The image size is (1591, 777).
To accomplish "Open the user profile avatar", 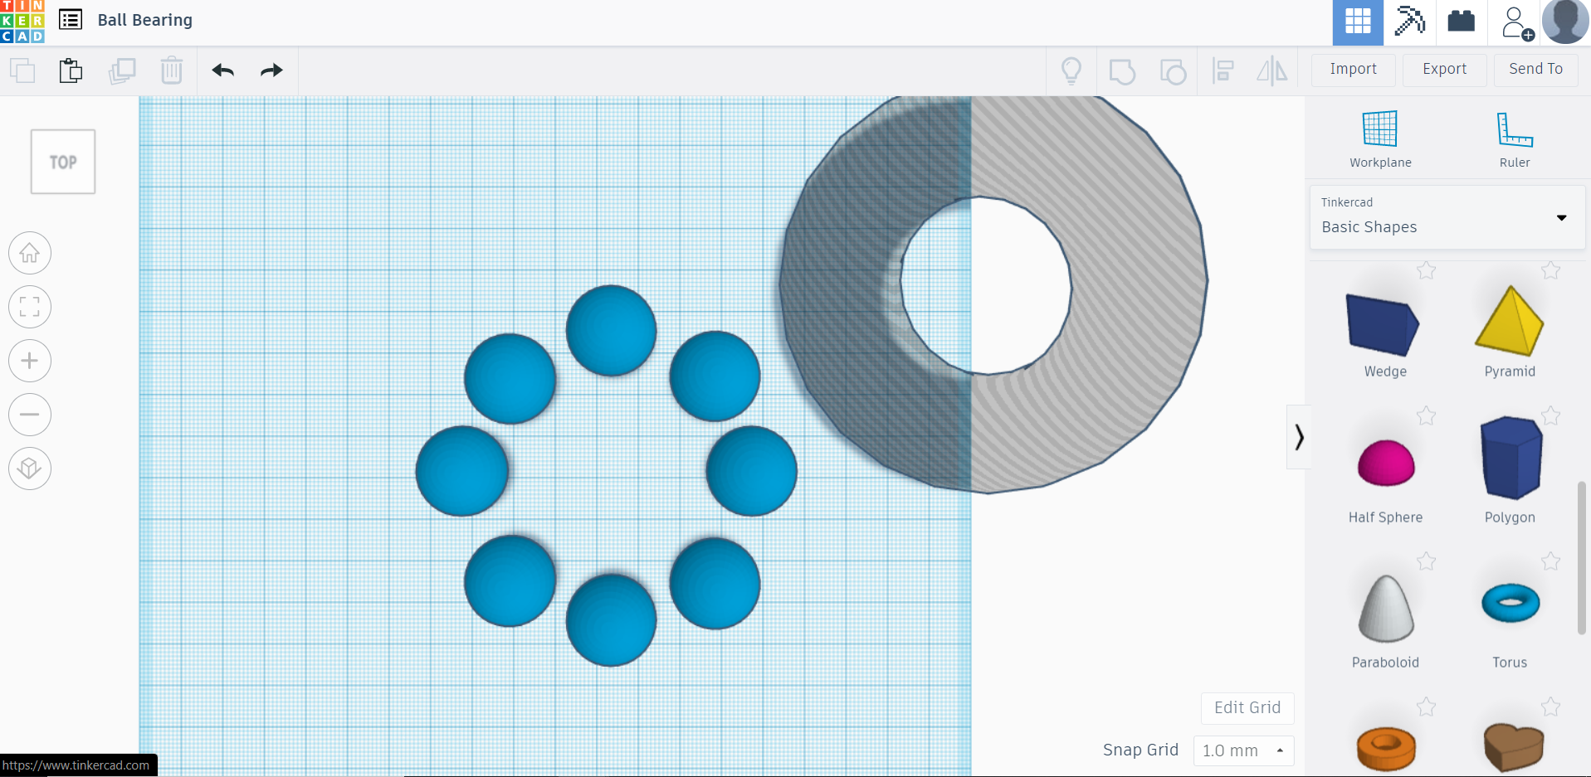I will (x=1565, y=22).
